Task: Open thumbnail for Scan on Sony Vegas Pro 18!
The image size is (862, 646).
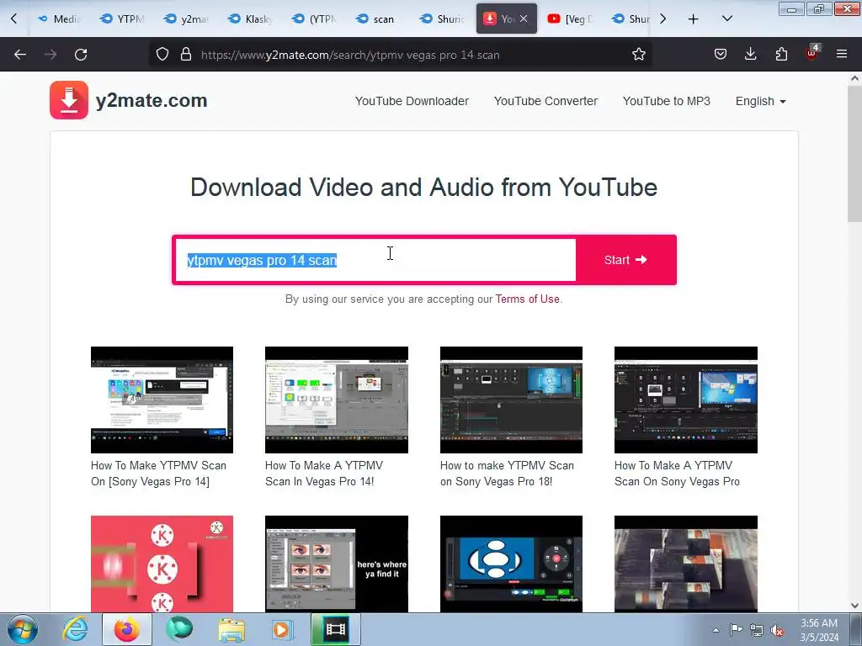Action: (511, 400)
